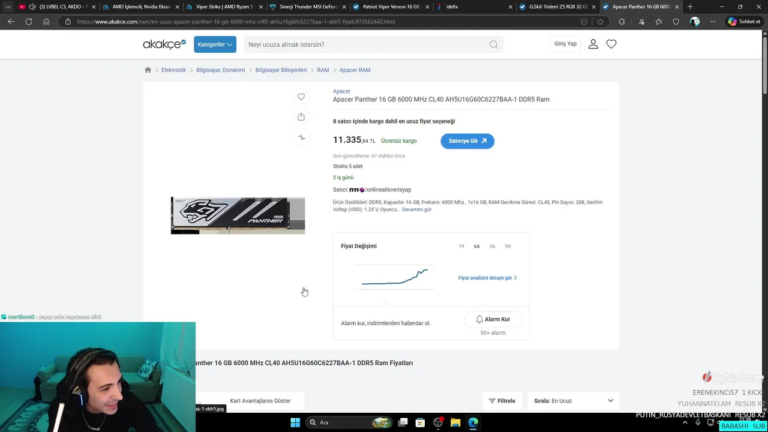Open Microsoft Edge from the taskbar
The width and height of the screenshot is (768, 432).
(x=473, y=422)
